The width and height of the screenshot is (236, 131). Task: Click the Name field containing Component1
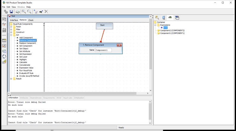click(x=103, y=50)
